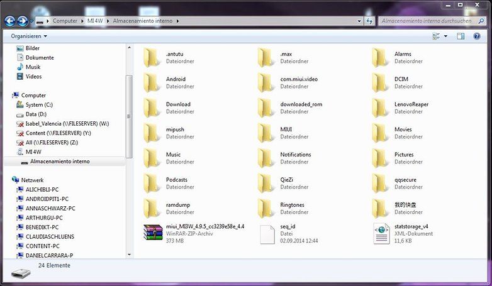Open the help question mark icon

[477, 36]
